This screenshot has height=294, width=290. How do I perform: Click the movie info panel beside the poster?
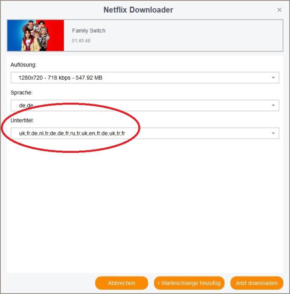tap(173, 36)
